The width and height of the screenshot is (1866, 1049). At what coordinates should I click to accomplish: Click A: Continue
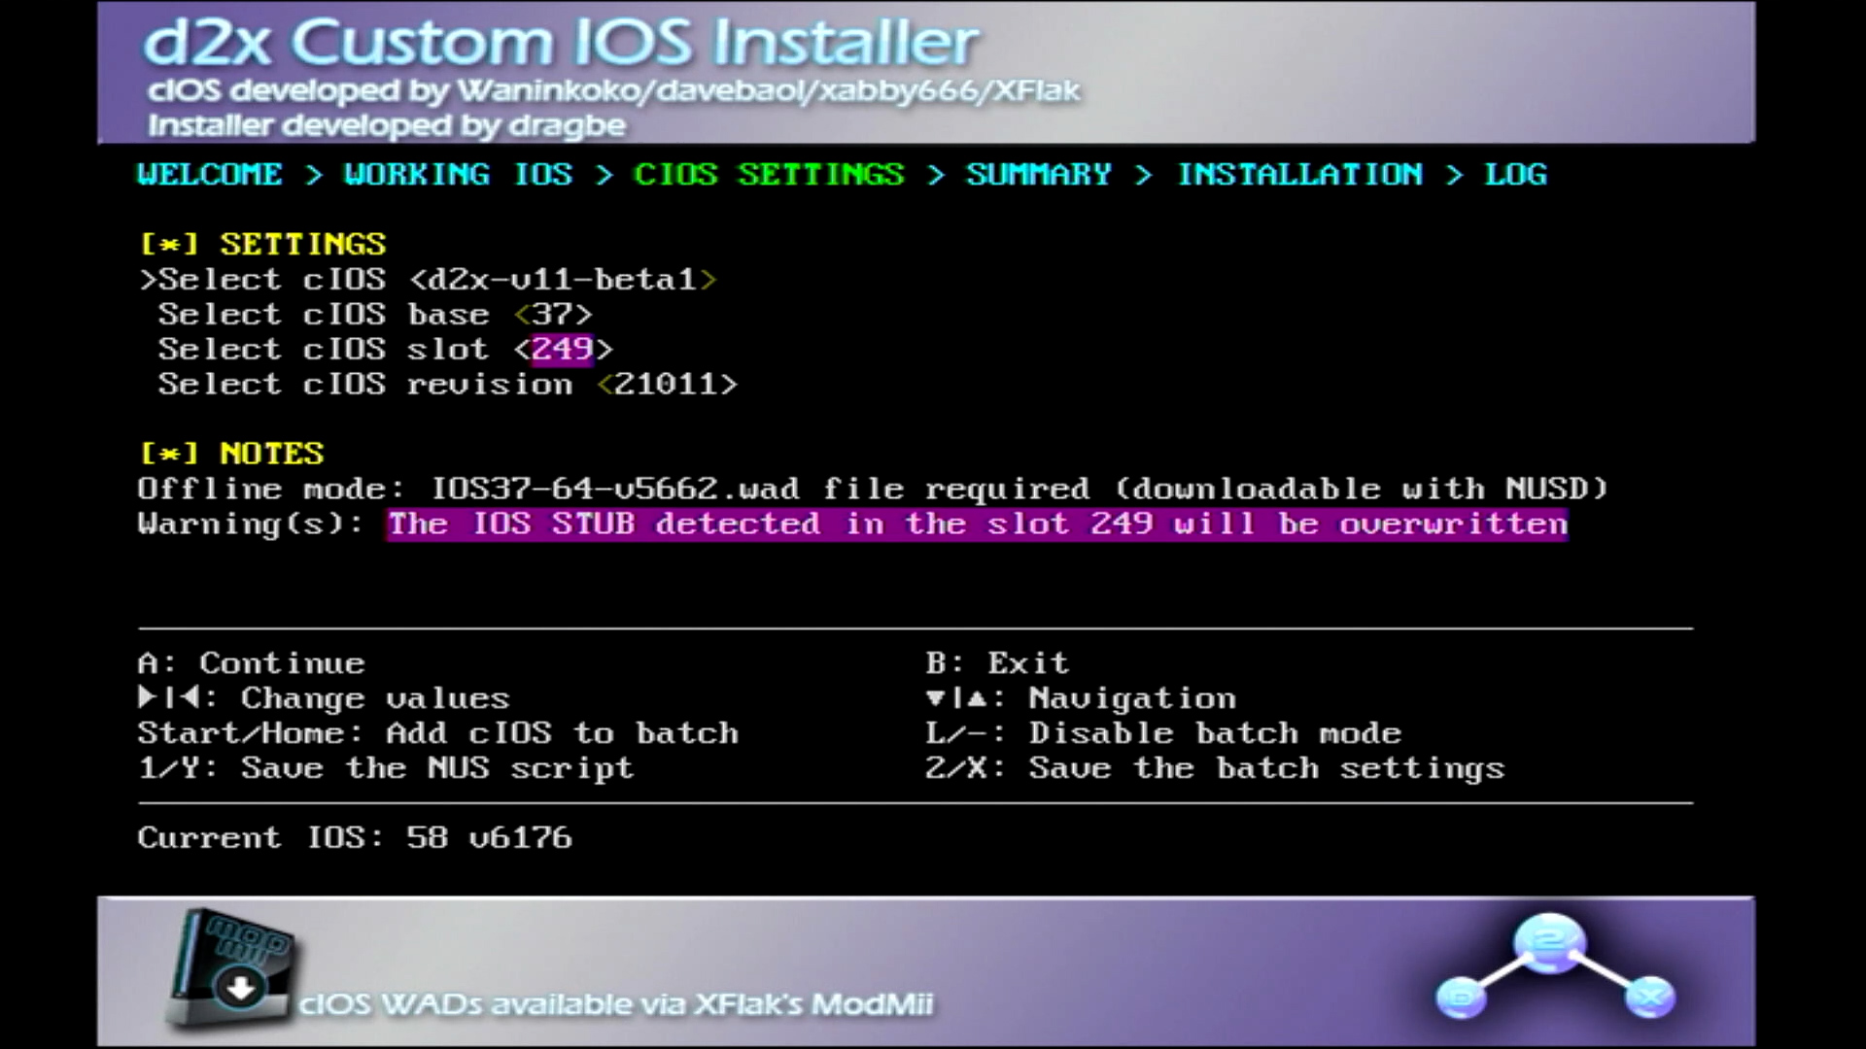251,662
